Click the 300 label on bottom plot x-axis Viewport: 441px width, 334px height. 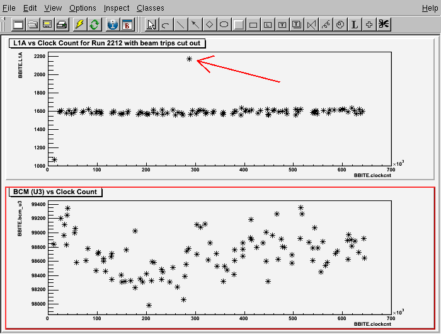[x=195, y=318]
